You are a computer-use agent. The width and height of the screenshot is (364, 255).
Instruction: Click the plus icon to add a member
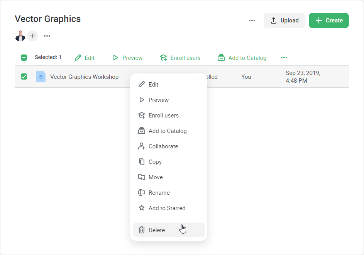tap(32, 36)
